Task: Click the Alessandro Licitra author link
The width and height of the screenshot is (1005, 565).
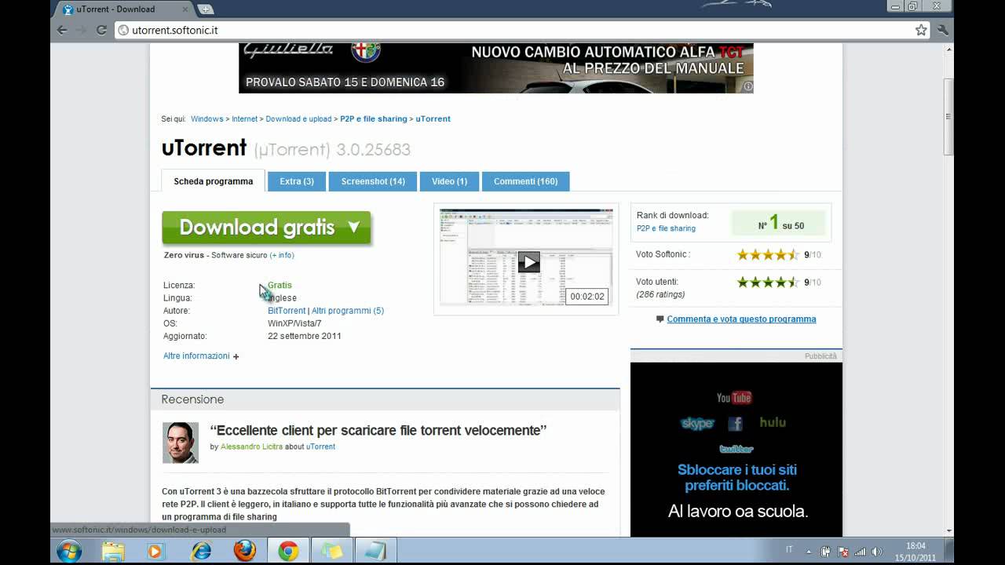Action: click(x=252, y=447)
